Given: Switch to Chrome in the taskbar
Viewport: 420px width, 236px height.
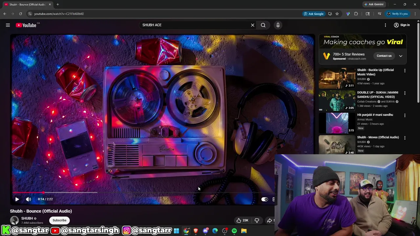Looking at the screenshot, I should 186,231.
